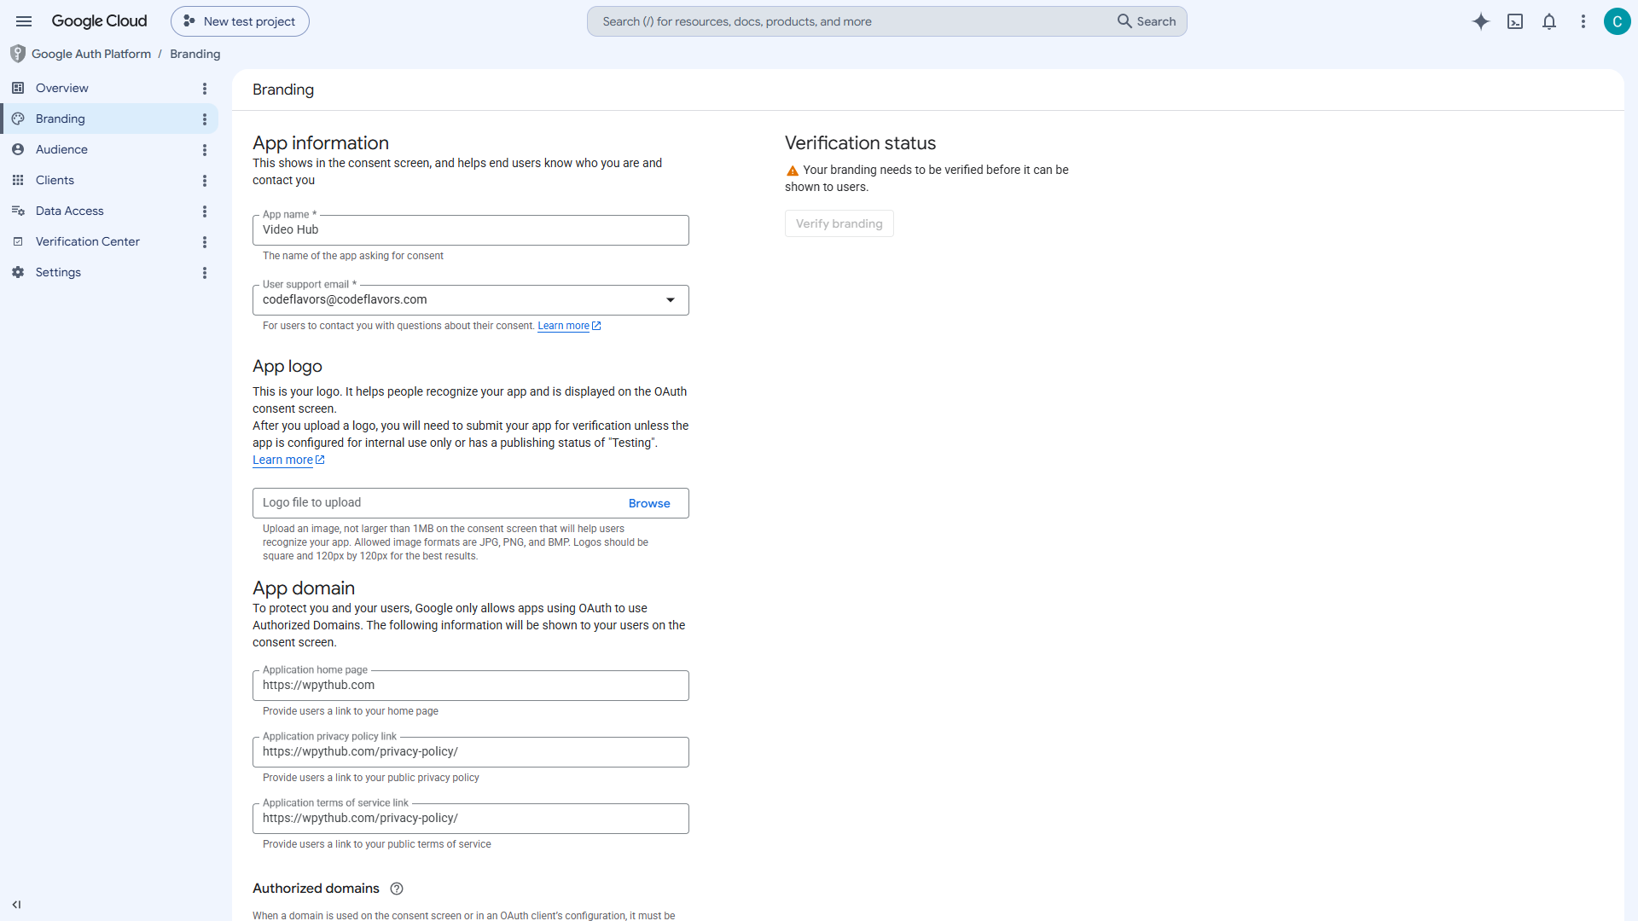Open the main navigation hamburger menu
The height and width of the screenshot is (921, 1638).
[x=24, y=21]
